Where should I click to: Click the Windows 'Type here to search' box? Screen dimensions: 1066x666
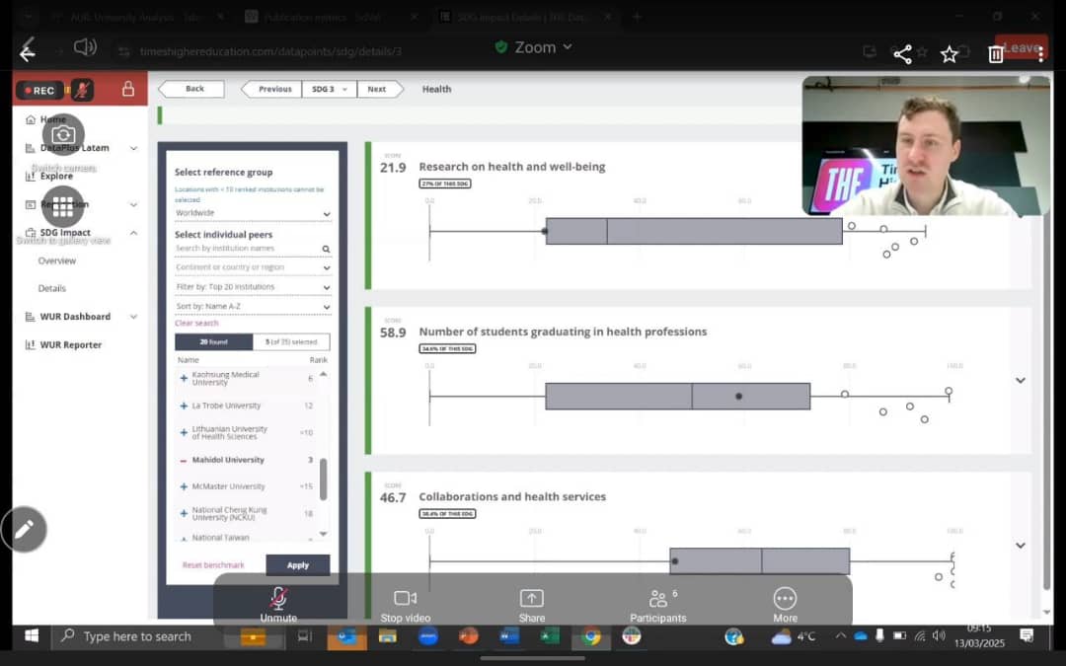(x=137, y=636)
